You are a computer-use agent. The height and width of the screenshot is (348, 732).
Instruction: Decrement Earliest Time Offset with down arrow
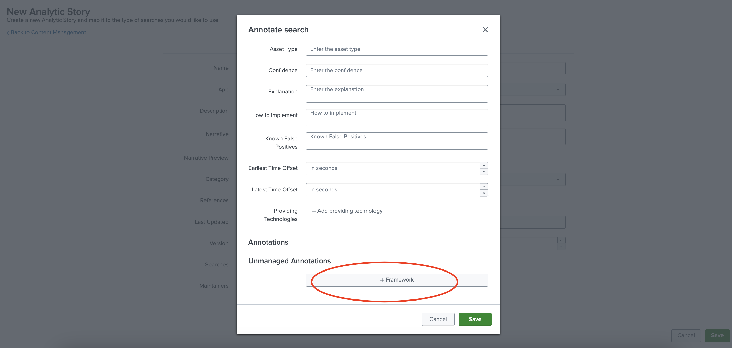[x=484, y=172]
